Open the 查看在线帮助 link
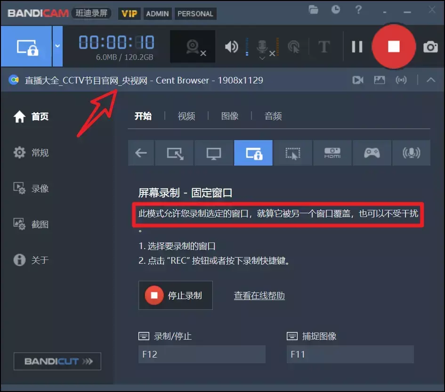The image size is (445, 392). pyautogui.click(x=259, y=295)
